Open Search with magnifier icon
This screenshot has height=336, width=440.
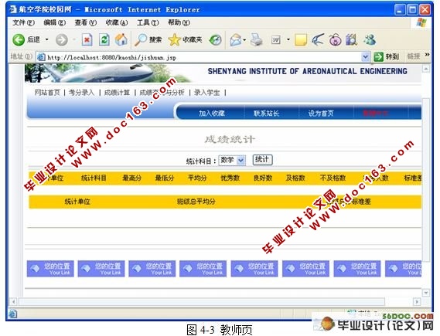coord(140,40)
